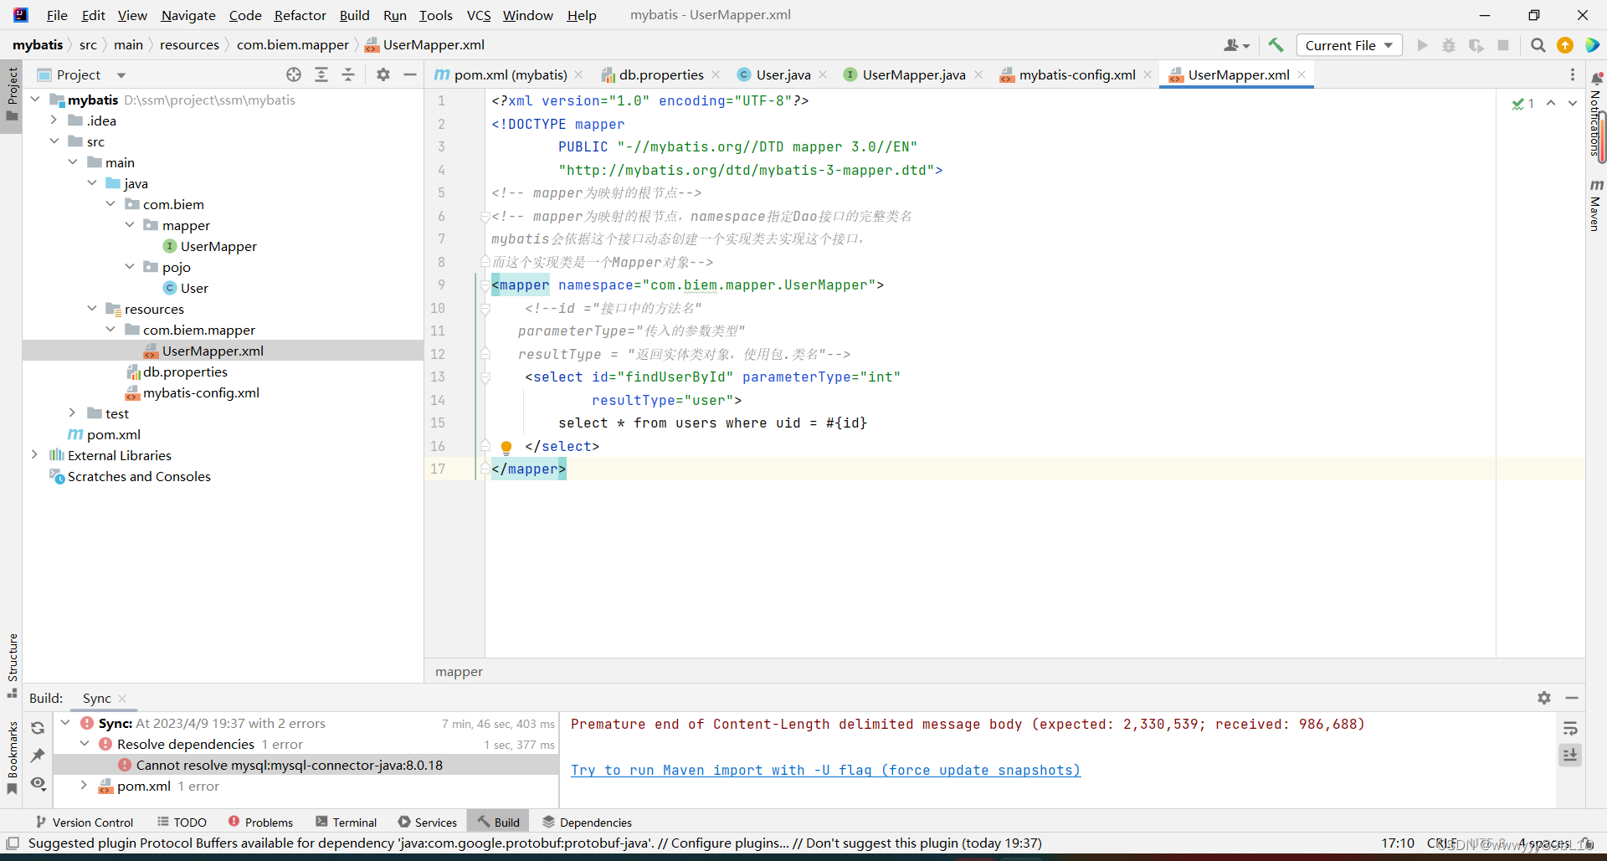
Task: Go to next highlighted problem arrow
Action: click(1573, 103)
